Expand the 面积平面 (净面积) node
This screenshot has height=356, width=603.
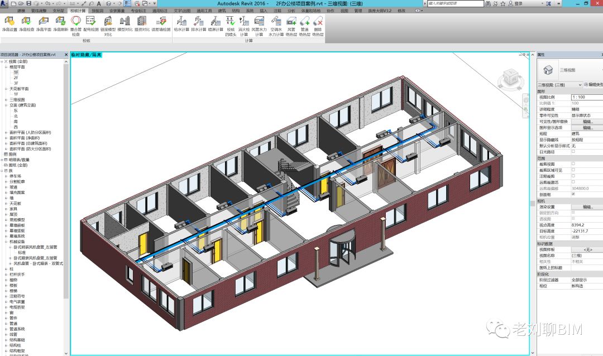(x=6, y=138)
